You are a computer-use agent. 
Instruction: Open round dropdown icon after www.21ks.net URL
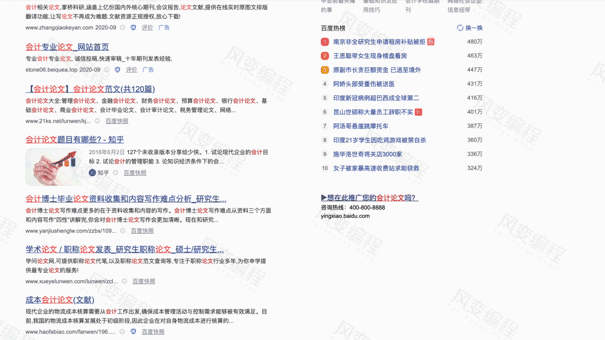97,121
